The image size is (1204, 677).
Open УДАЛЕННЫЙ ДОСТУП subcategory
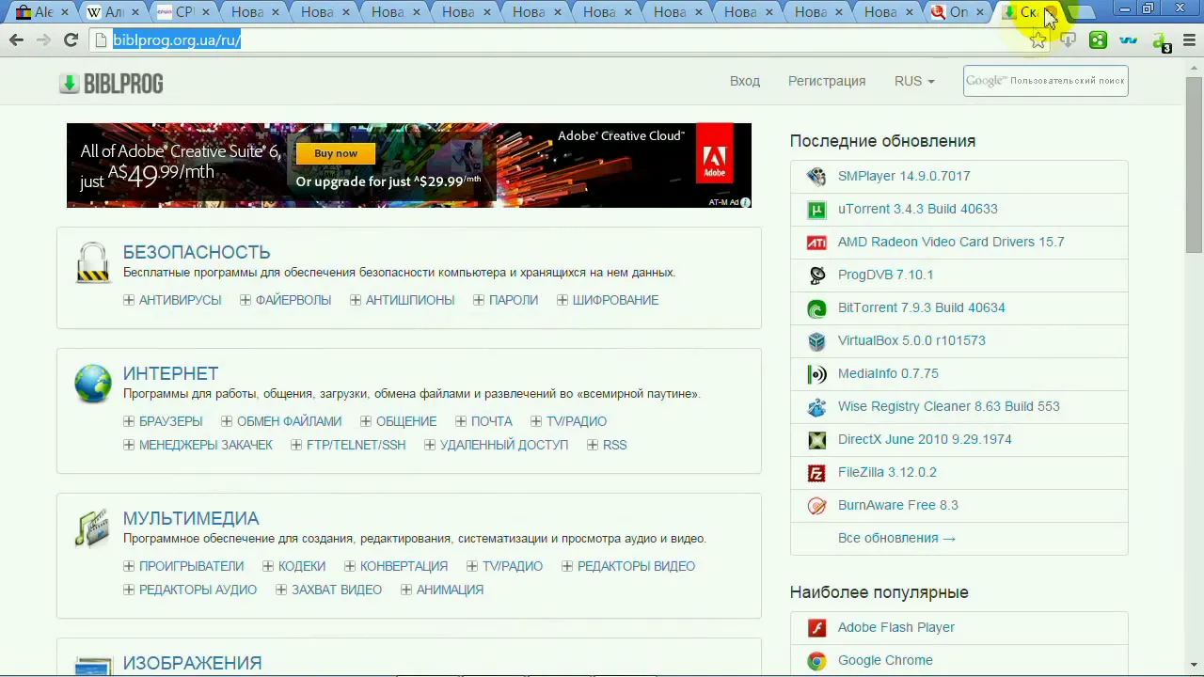[x=504, y=445]
